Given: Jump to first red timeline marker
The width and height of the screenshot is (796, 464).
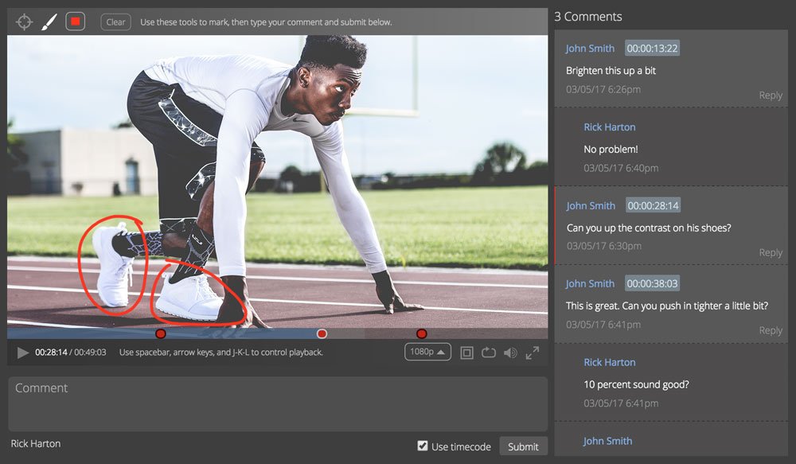Looking at the screenshot, I should 161,333.
